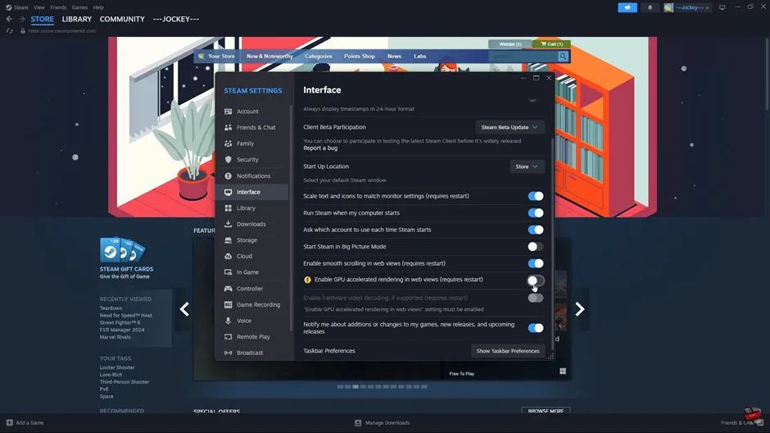This screenshot has height=433, width=770.
Task: Open Start Up Location dropdown
Action: (x=527, y=166)
